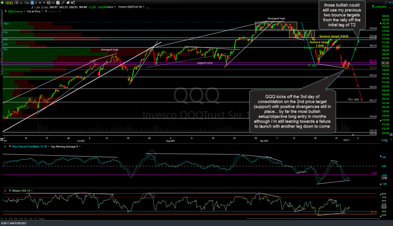Select daily (D) timeframe
This screenshot has height=226, width=393.
pos(36,3)
